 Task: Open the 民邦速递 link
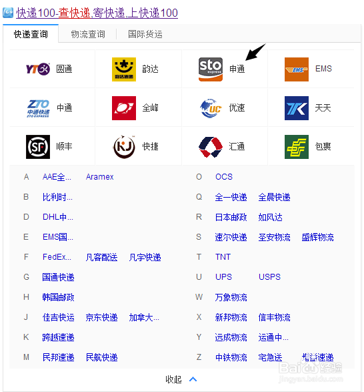pos(59,357)
